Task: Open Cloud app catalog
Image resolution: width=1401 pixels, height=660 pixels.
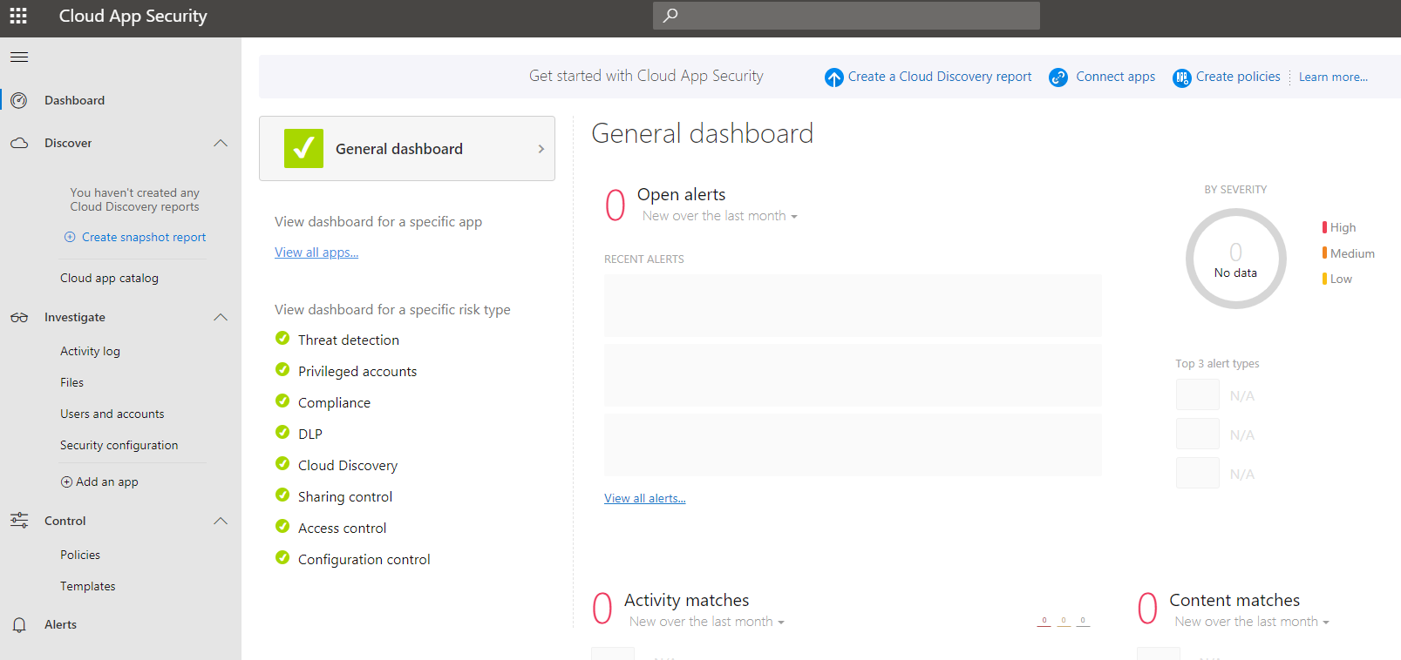Action: tap(109, 279)
